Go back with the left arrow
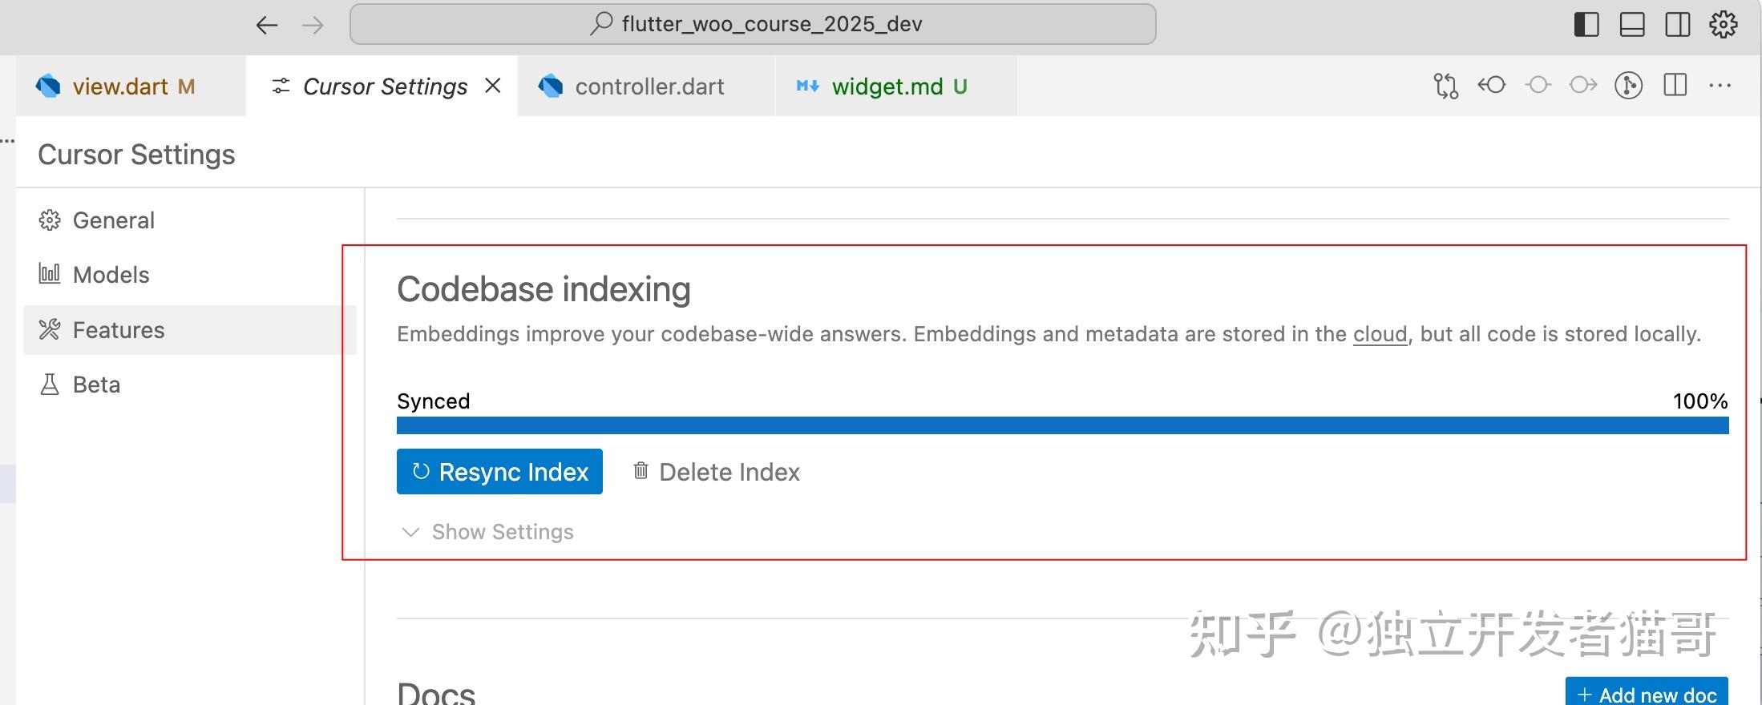 pos(266,25)
